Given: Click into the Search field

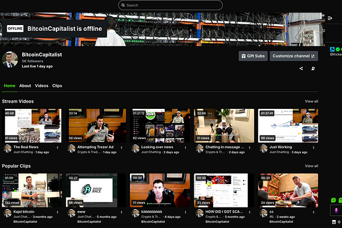Looking at the screenshot, I should pyautogui.click(x=170, y=5).
